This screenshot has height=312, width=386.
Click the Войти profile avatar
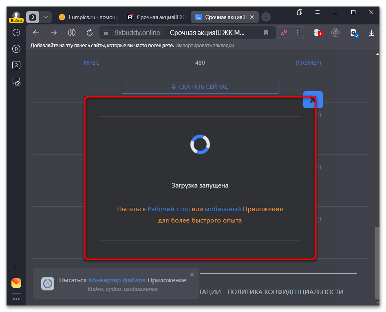[x=16, y=17]
